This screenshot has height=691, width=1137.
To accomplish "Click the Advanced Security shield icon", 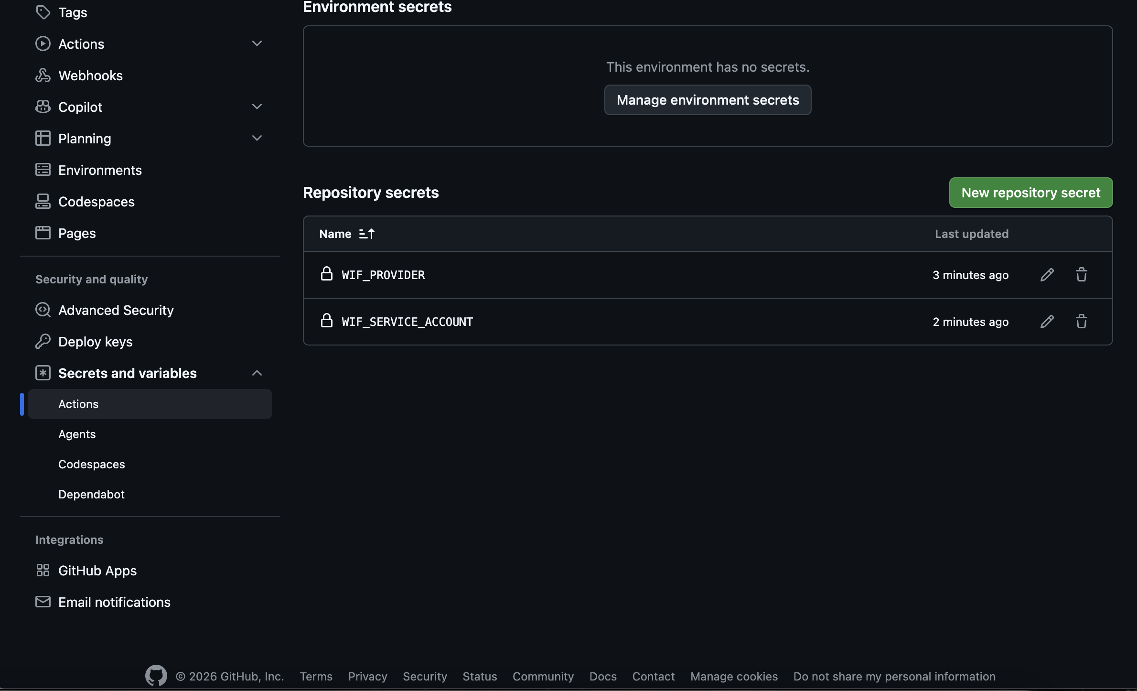I will point(43,310).
